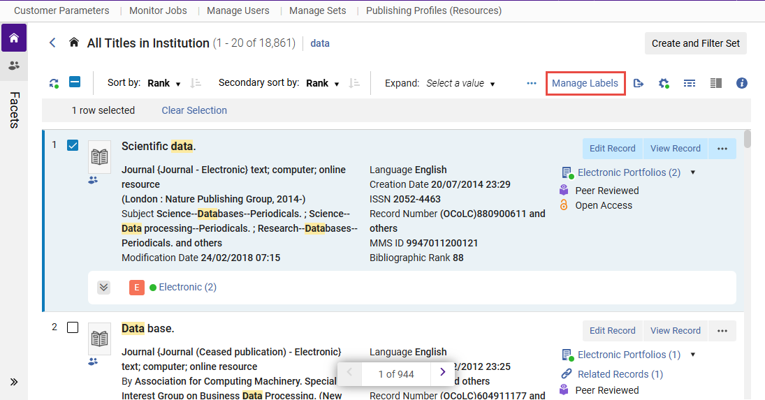Click the Open Access indicator icon
This screenshot has width=765, height=400.
click(x=564, y=205)
